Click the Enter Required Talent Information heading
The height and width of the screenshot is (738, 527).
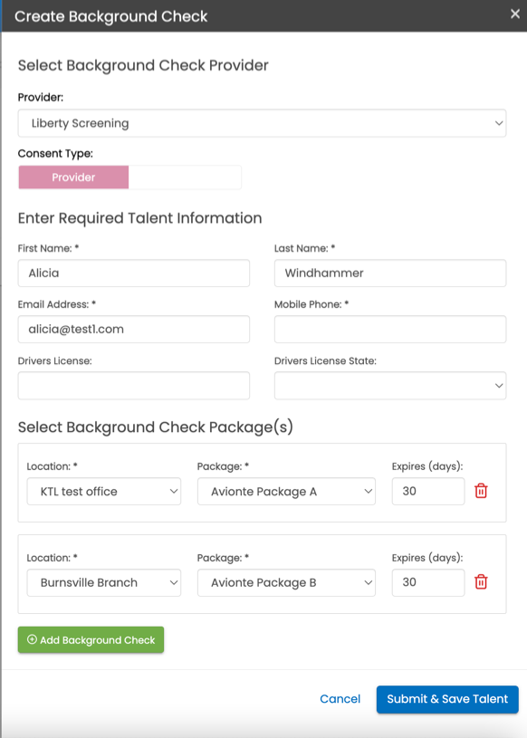pyautogui.click(x=139, y=218)
